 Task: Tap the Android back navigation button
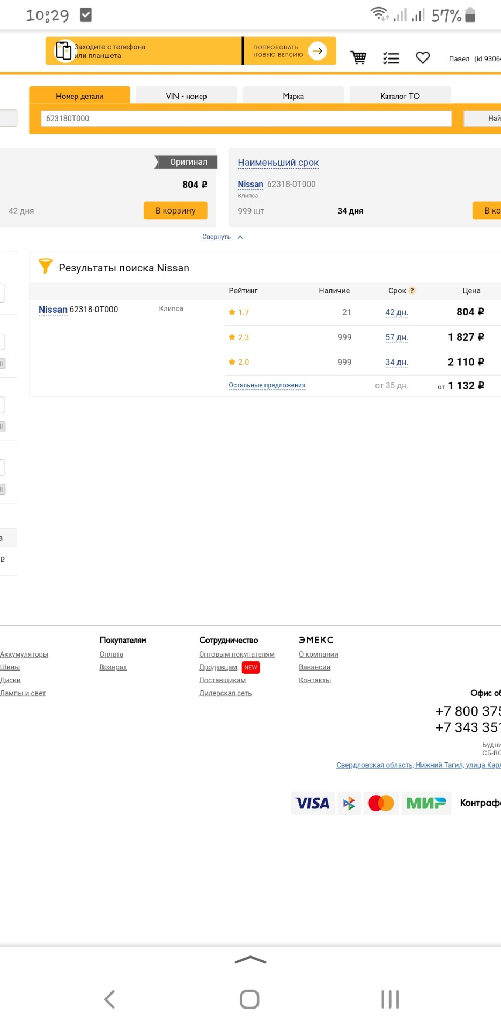tap(109, 999)
